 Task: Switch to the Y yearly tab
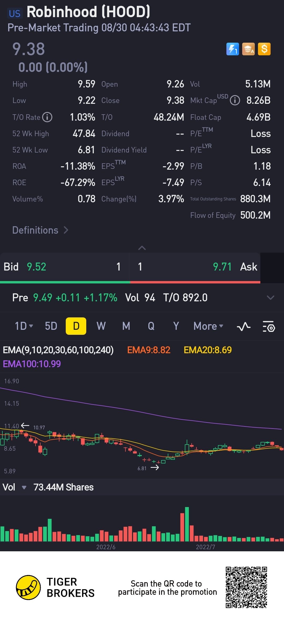[176, 326]
